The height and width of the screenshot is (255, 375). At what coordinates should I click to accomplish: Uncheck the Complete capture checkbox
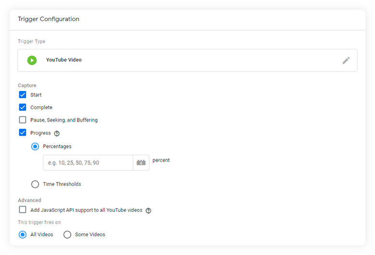pos(23,107)
